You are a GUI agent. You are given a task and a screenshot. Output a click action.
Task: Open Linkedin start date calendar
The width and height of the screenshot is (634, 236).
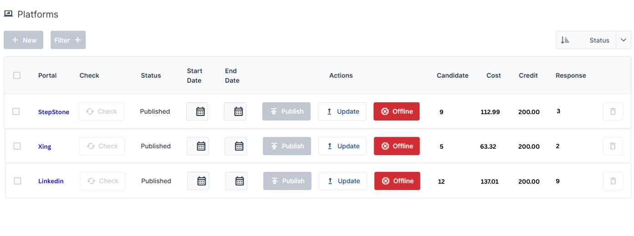tap(198, 181)
